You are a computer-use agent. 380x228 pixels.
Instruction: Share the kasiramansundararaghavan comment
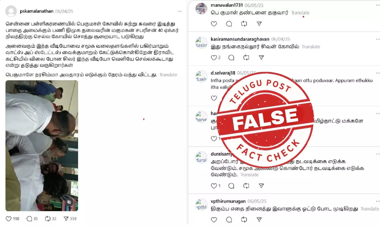point(261,58)
